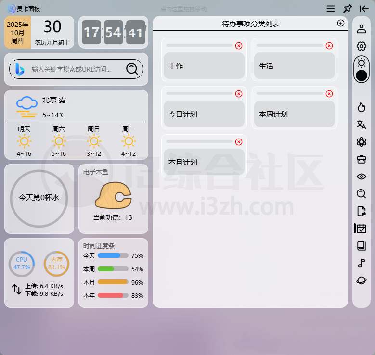The height and width of the screenshot is (355, 375).
Task: Open the 生活 to-do category
Action: coord(295,66)
